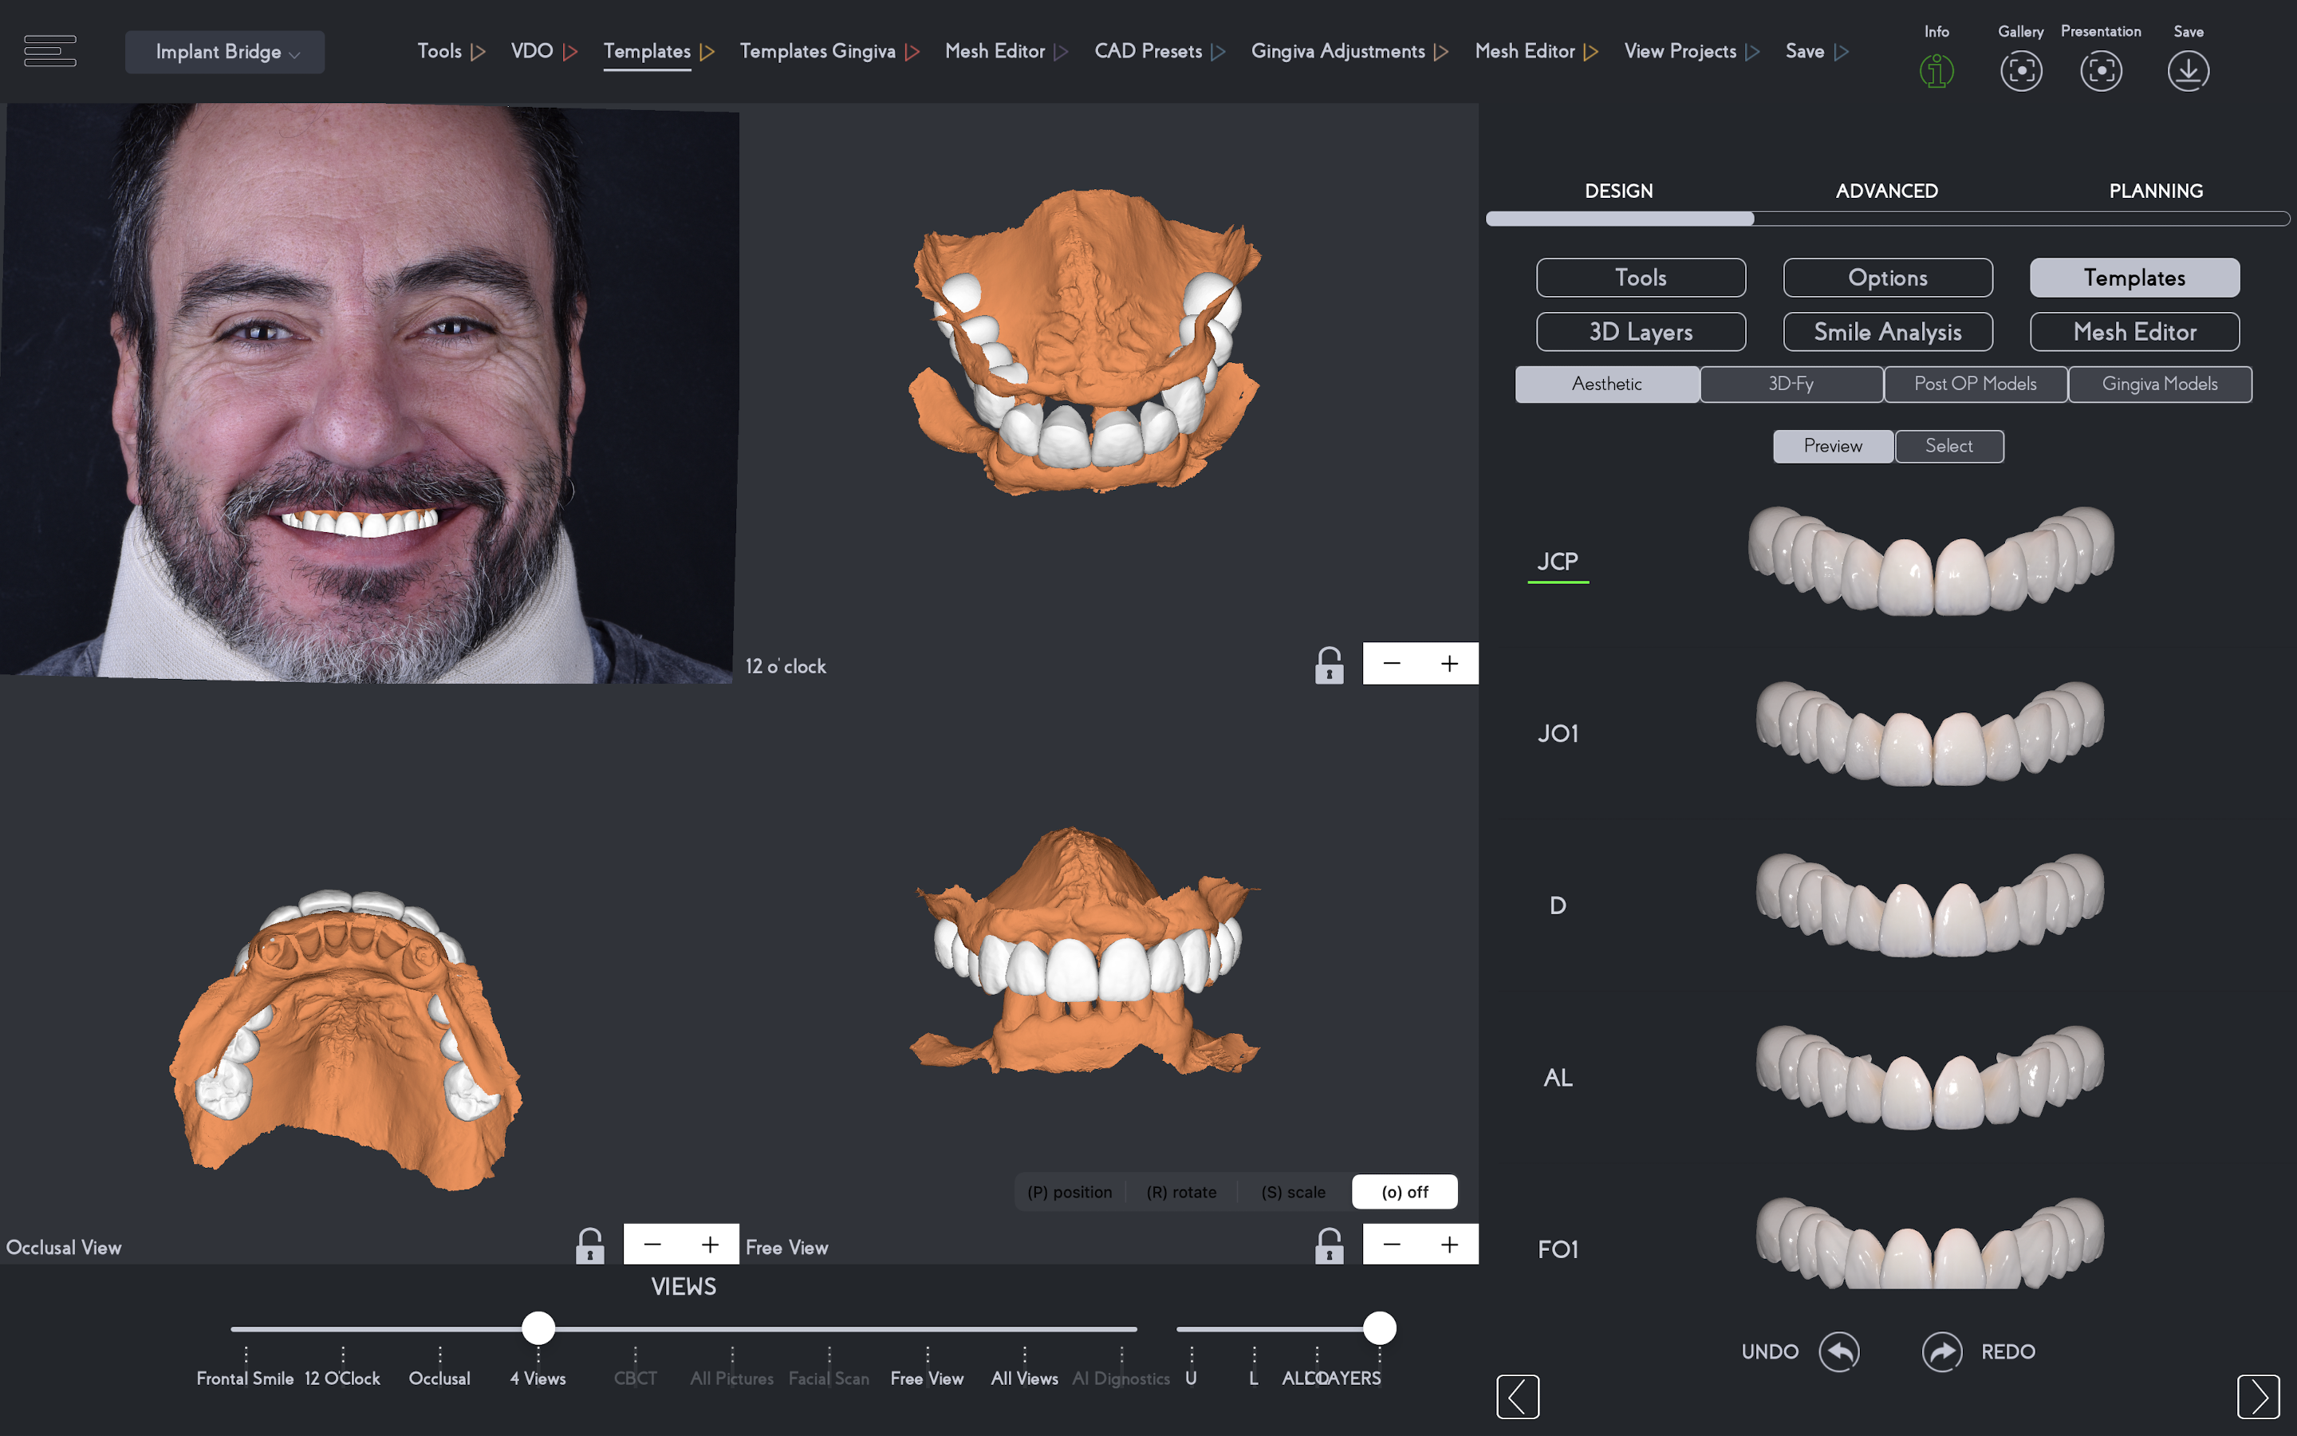Image resolution: width=2297 pixels, height=1436 pixels.
Task: Toggle the Occlusal View lock
Action: [589, 1245]
